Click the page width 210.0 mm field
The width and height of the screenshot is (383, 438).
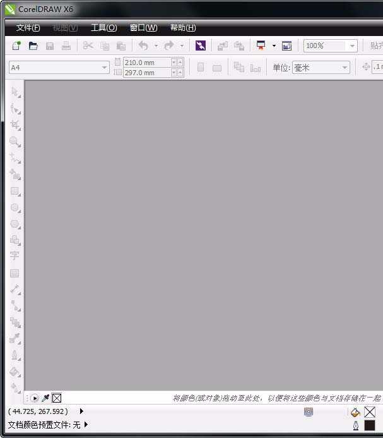tap(148, 63)
